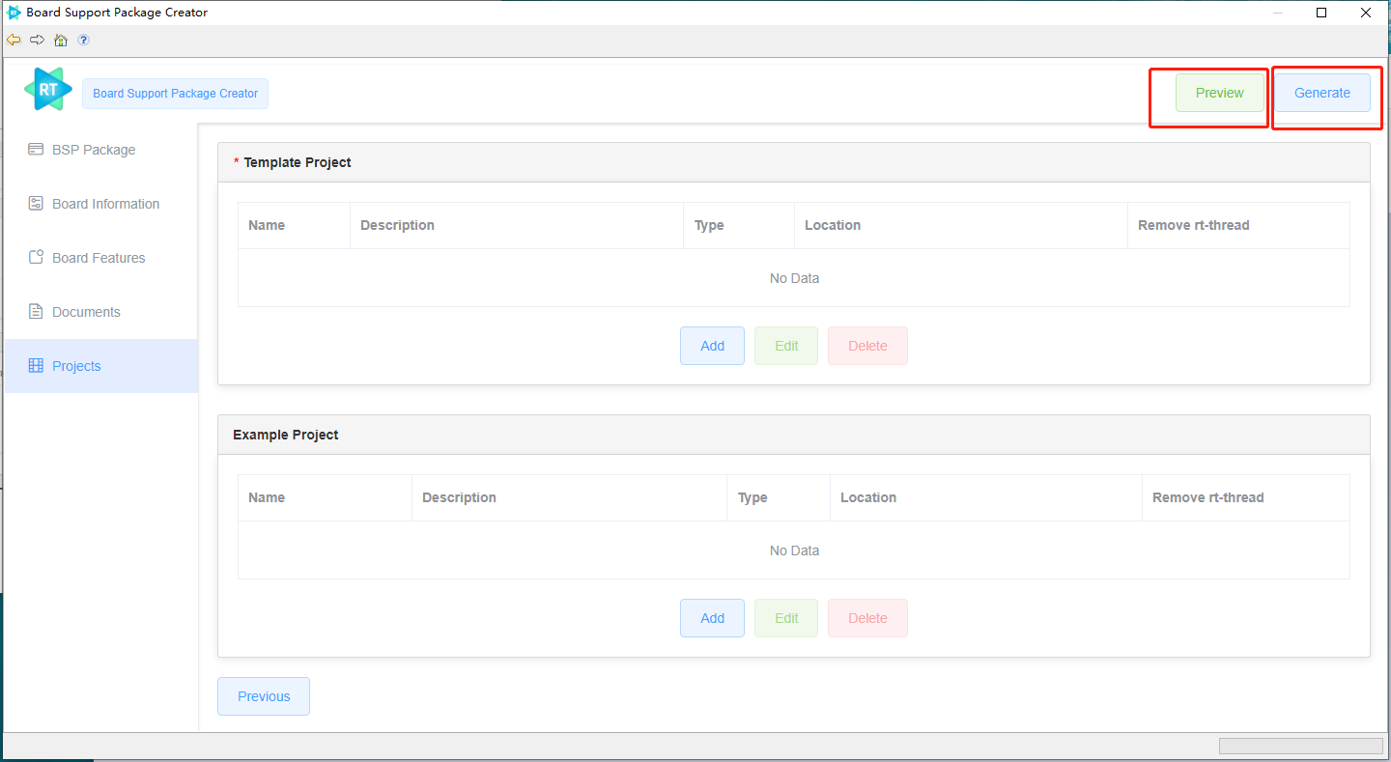The image size is (1391, 762).
Task: Click the RT-Thread logo in the header
Action: pyautogui.click(x=48, y=90)
